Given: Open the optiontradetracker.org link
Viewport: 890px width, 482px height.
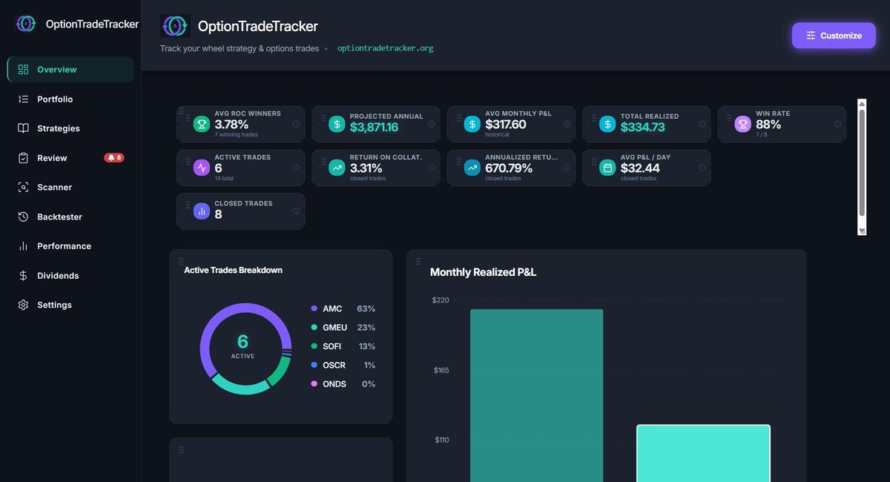Looking at the screenshot, I should (x=385, y=48).
